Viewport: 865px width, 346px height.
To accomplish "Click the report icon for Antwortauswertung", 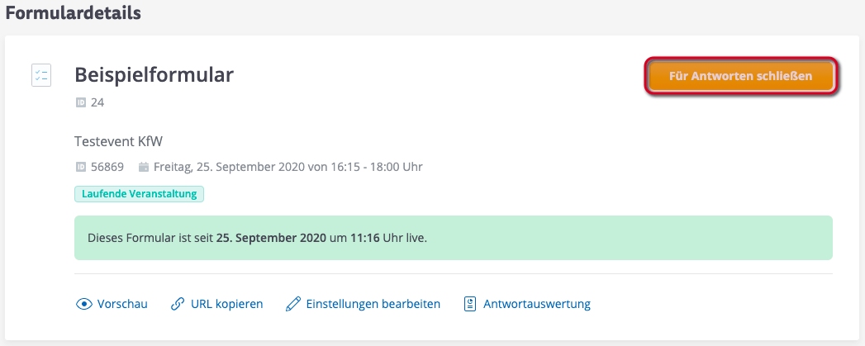I will pos(470,304).
